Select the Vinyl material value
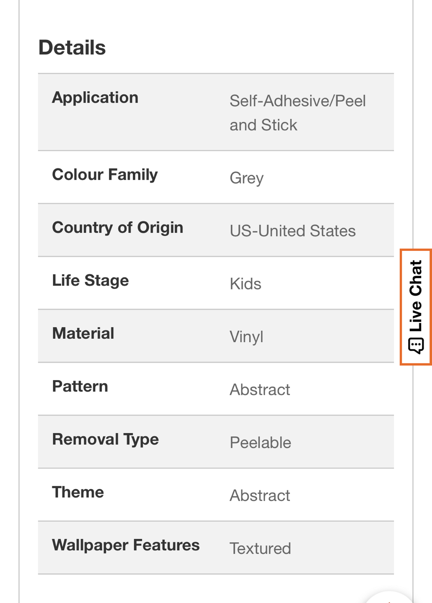The image size is (432, 603). 246,337
